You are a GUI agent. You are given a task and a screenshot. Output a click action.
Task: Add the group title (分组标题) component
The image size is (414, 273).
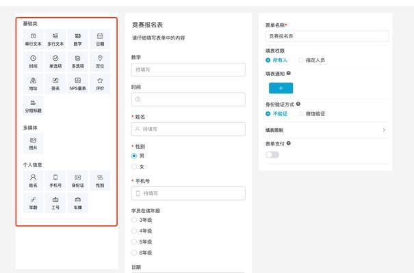34,106
